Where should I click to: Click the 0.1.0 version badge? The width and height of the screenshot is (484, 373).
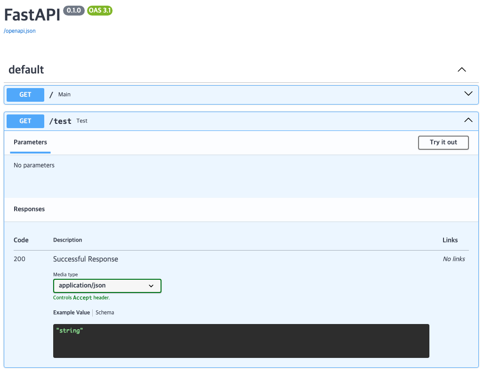(x=74, y=10)
